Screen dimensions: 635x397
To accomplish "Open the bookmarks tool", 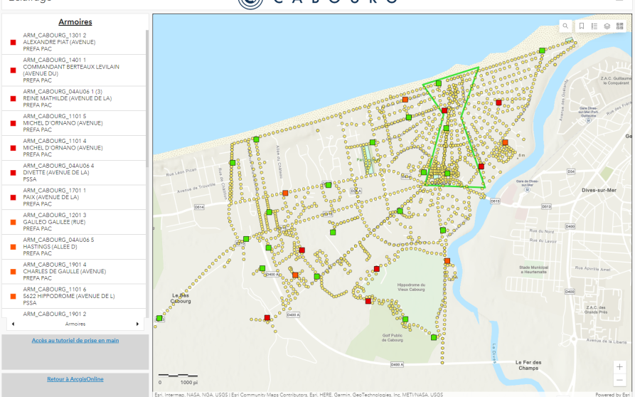I will (582, 26).
